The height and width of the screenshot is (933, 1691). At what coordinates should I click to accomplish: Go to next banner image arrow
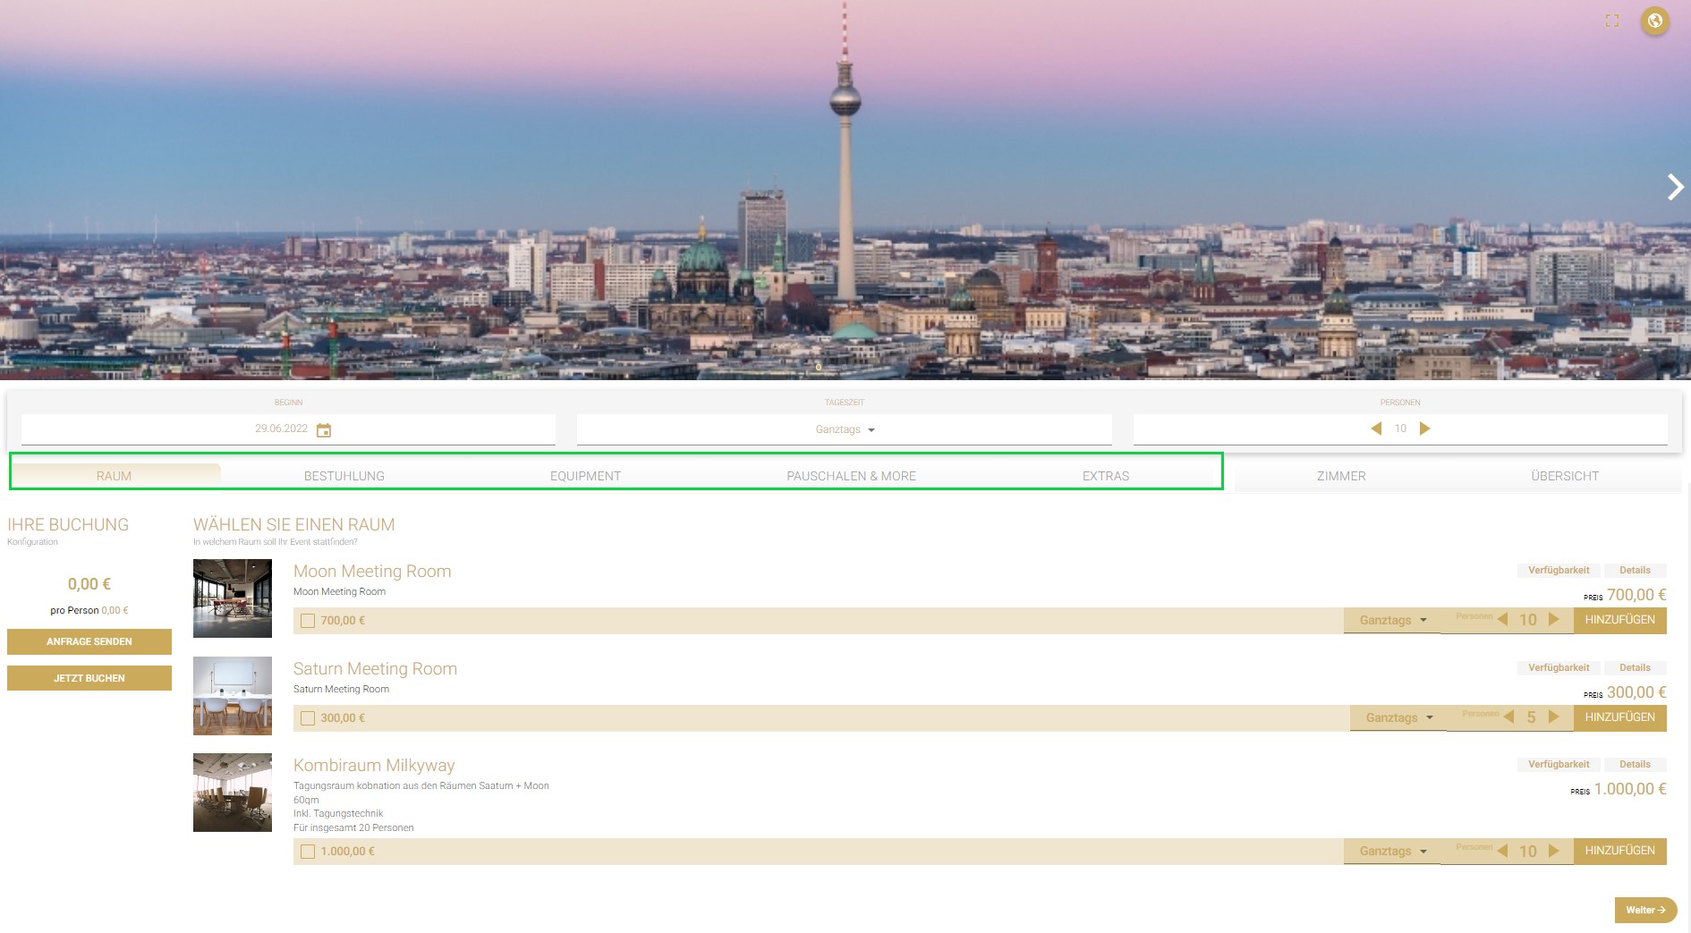pos(1675,187)
